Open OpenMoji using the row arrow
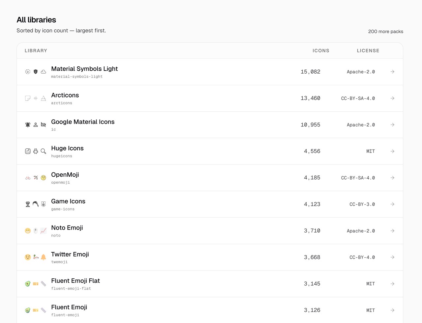 tap(392, 178)
